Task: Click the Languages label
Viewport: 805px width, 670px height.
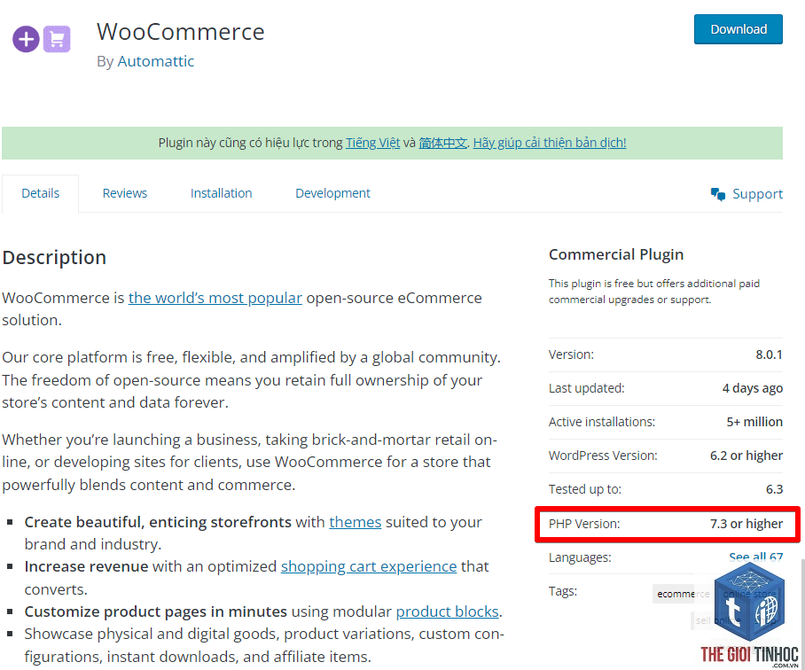Action: pyautogui.click(x=580, y=557)
